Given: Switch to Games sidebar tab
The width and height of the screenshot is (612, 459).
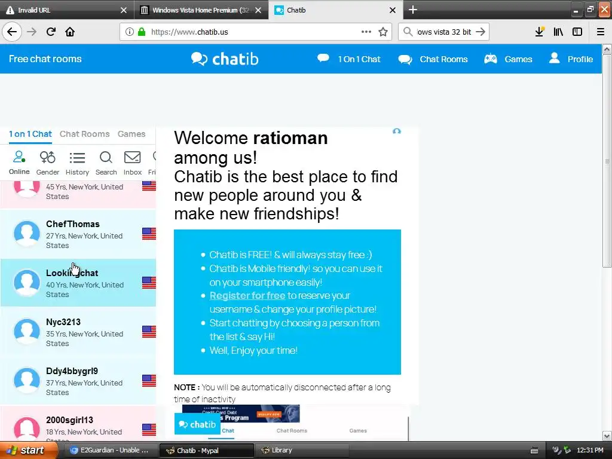Looking at the screenshot, I should pos(131,134).
